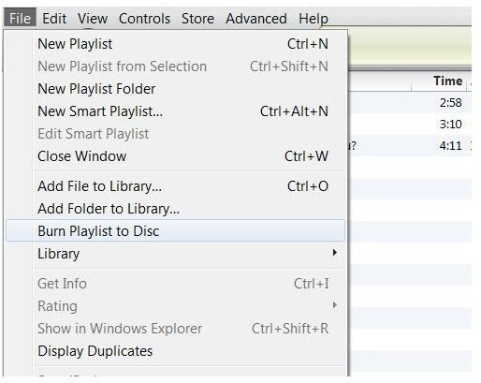Select the track lasting 2:58
The image size is (481, 383).
tap(410, 102)
